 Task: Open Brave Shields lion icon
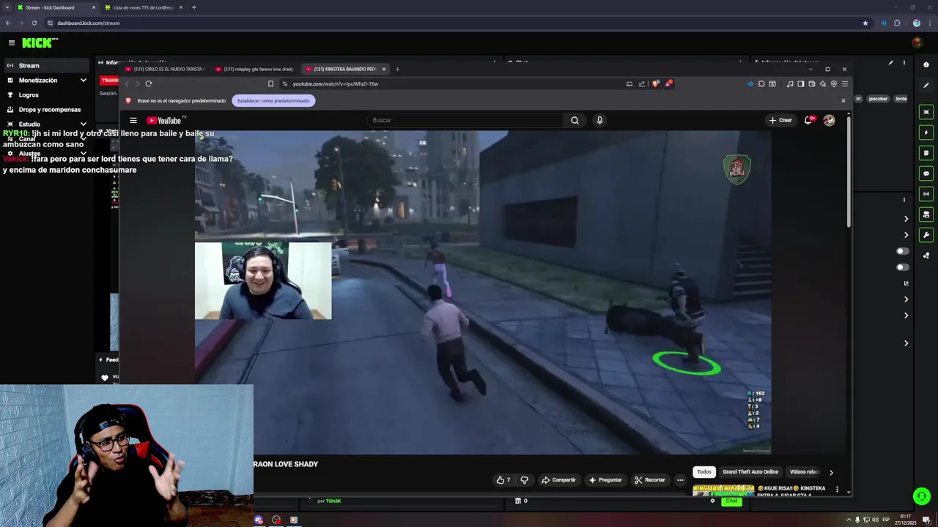pyautogui.click(x=656, y=83)
